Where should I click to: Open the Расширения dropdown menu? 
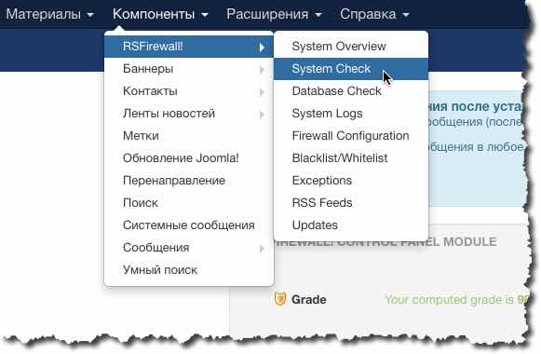[x=274, y=14]
